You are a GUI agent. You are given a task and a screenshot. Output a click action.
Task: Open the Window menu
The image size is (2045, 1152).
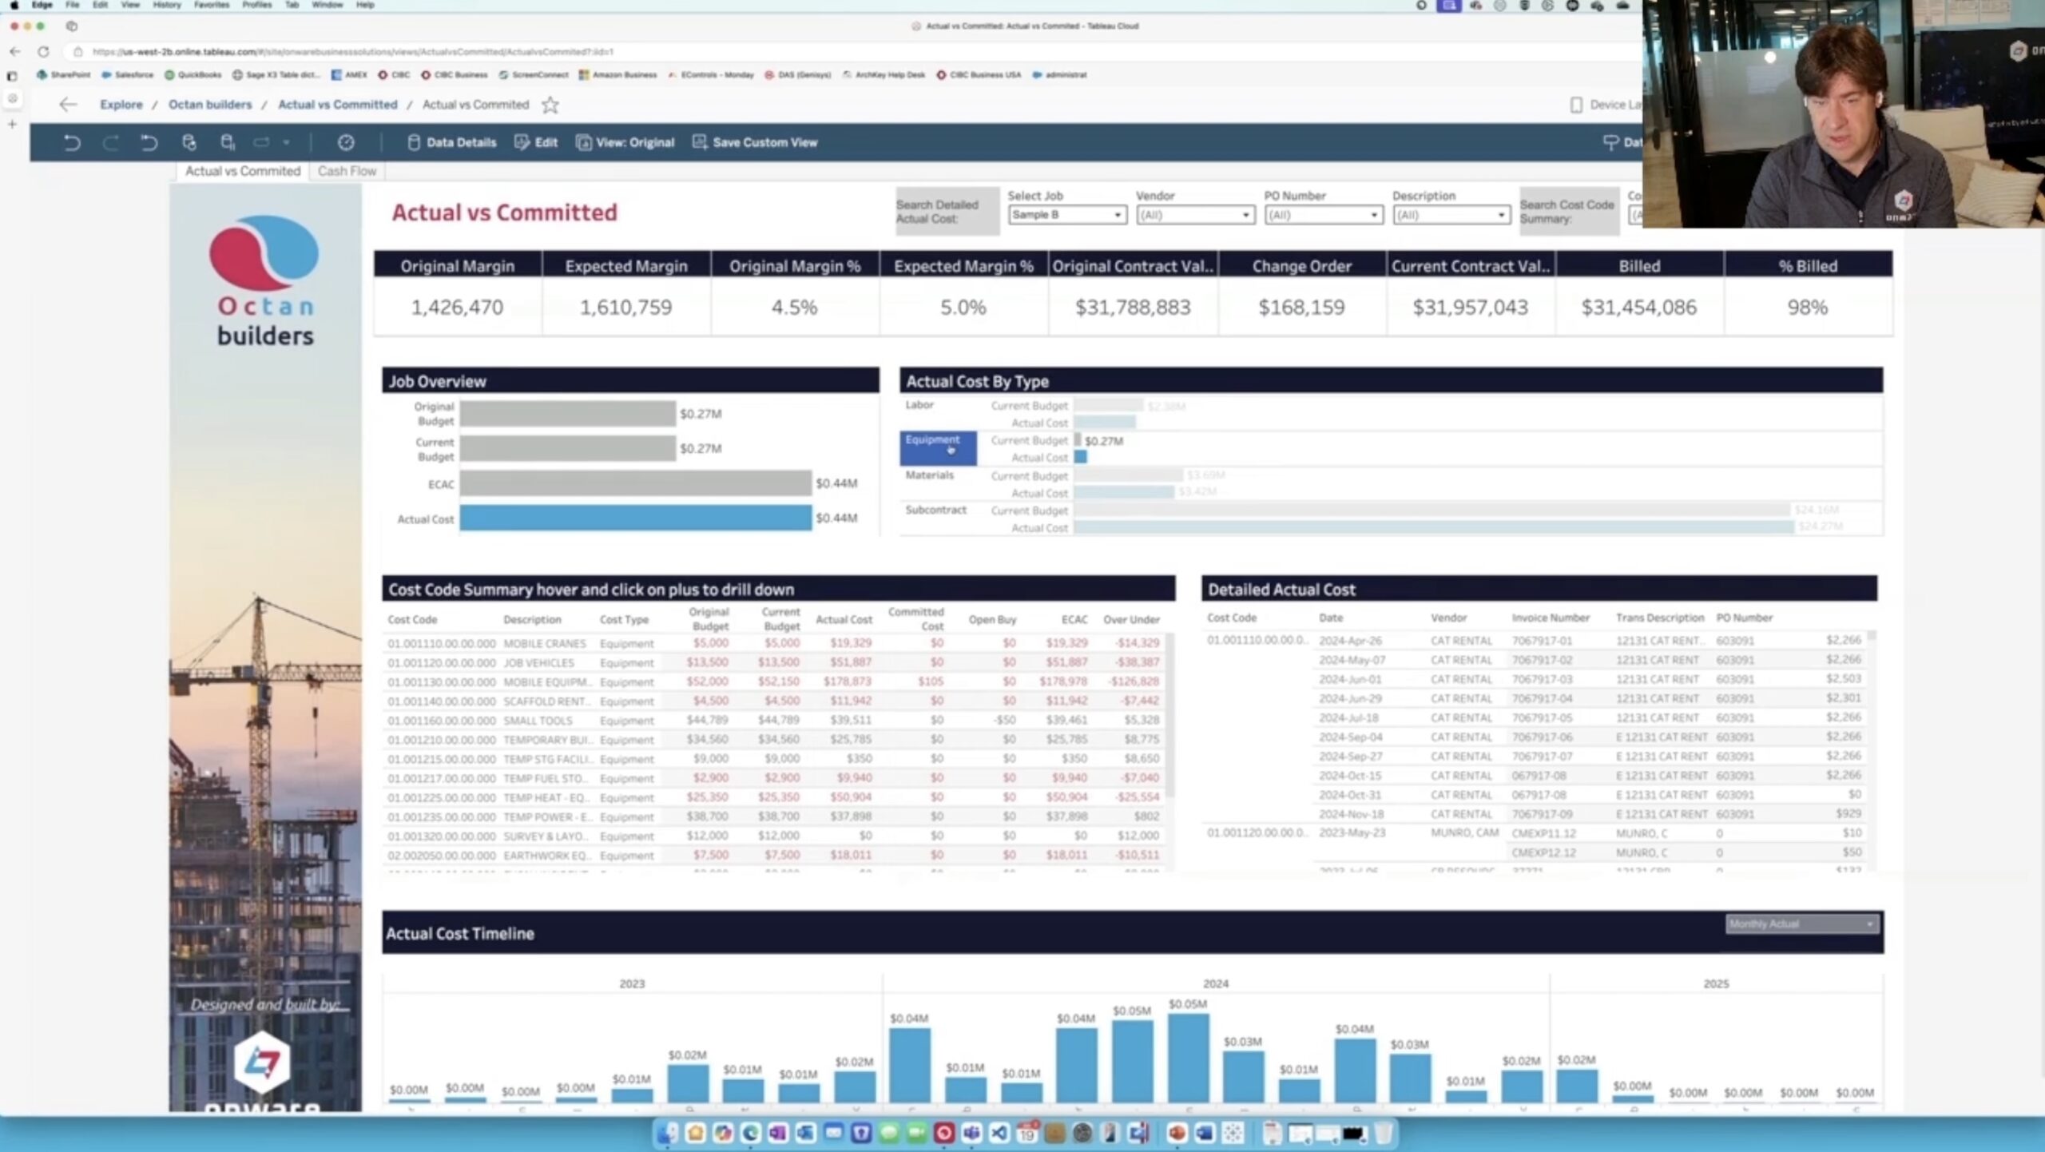click(328, 5)
